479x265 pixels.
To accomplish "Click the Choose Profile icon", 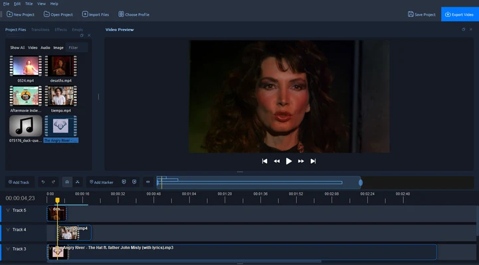I will (x=122, y=14).
